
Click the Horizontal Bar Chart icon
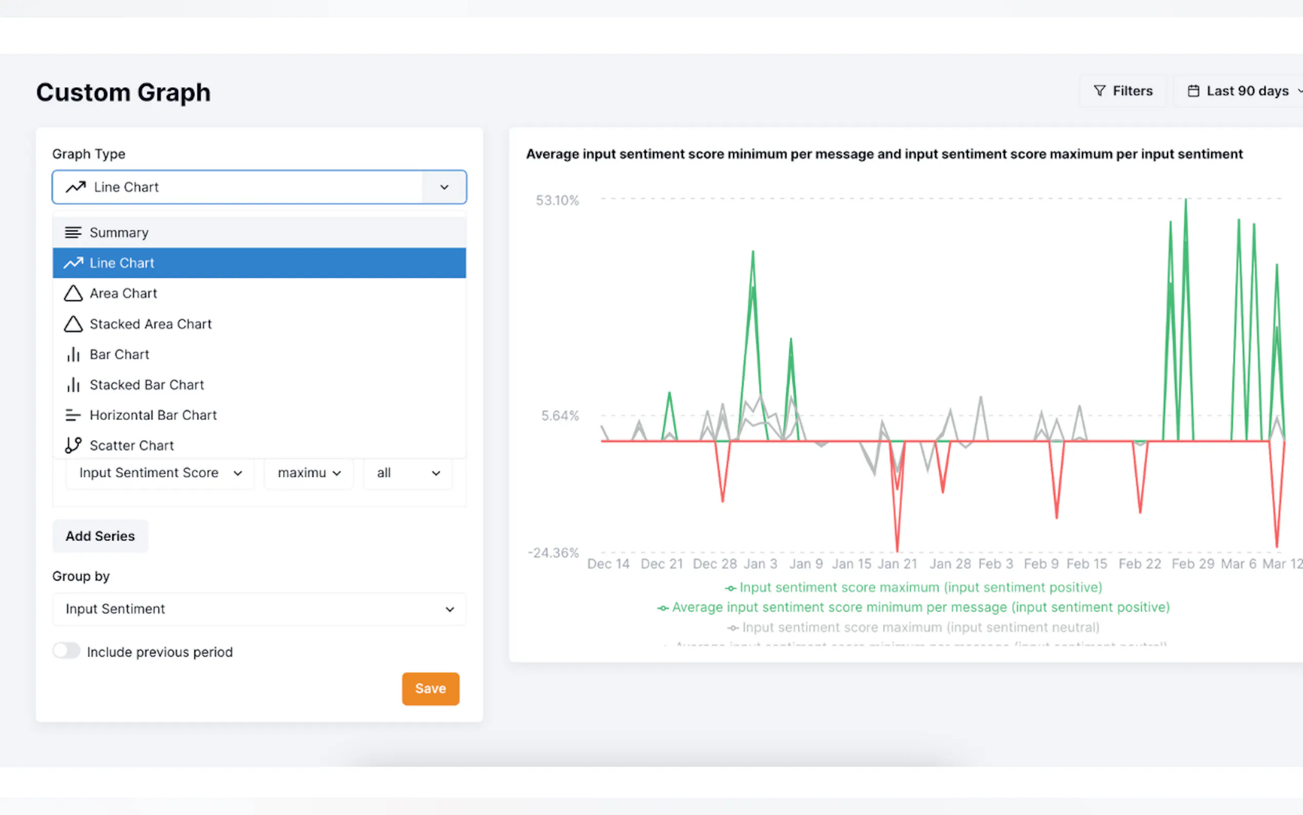point(73,415)
